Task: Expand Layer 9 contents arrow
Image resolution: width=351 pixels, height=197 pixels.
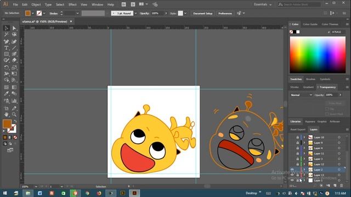Action: click(304, 142)
